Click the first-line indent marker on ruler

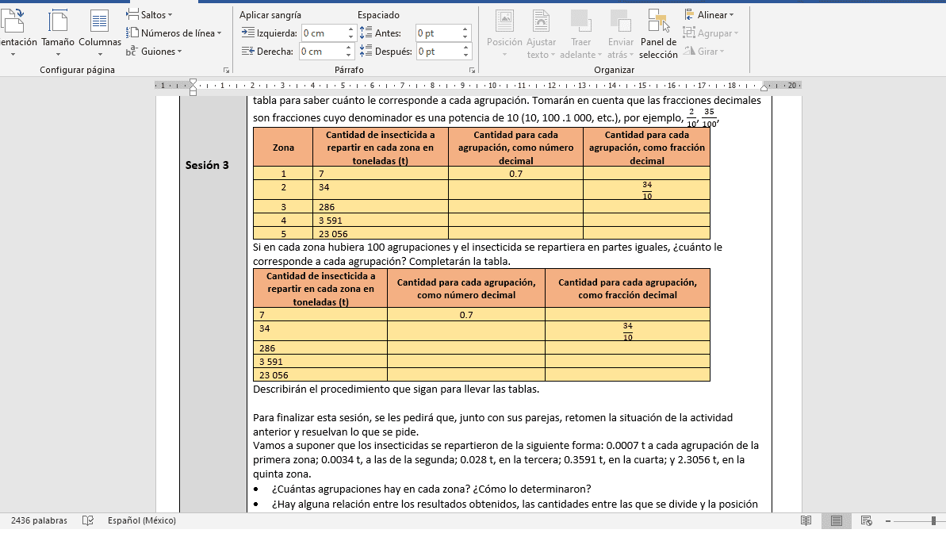click(193, 82)
